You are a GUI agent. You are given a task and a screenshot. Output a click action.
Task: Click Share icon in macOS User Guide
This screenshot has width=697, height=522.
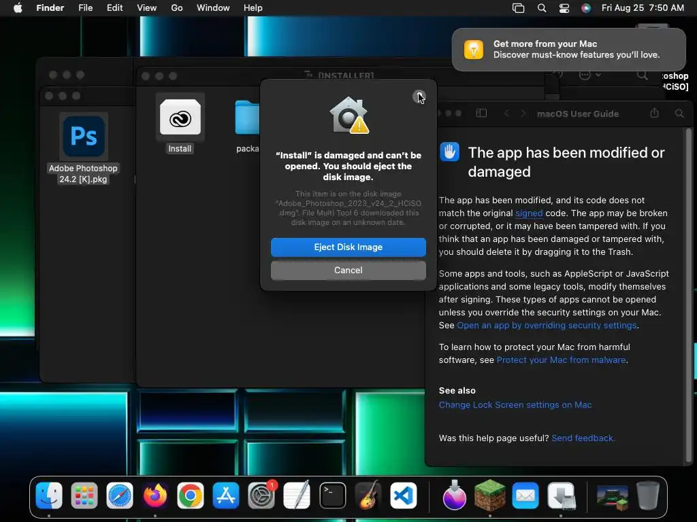tap(654, 113)
